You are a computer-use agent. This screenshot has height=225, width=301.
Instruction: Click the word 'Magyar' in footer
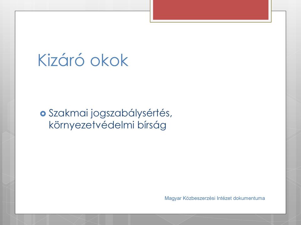(x=173, y=198)
